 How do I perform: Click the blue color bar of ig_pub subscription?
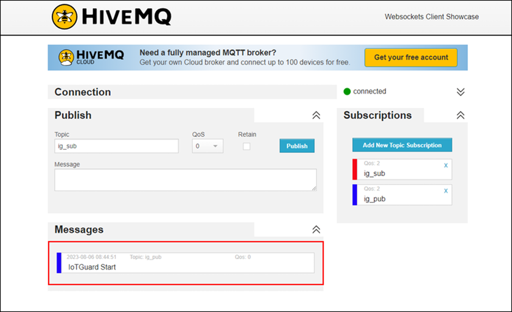pyautogui.click(x=355, y=195)
